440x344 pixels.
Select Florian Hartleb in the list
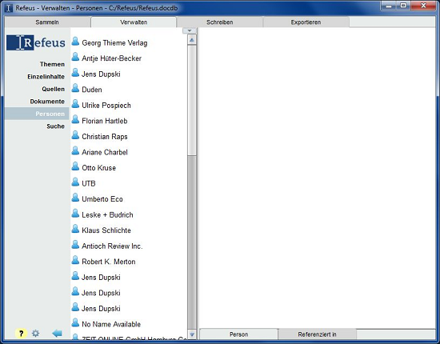[x=104, y=121]
